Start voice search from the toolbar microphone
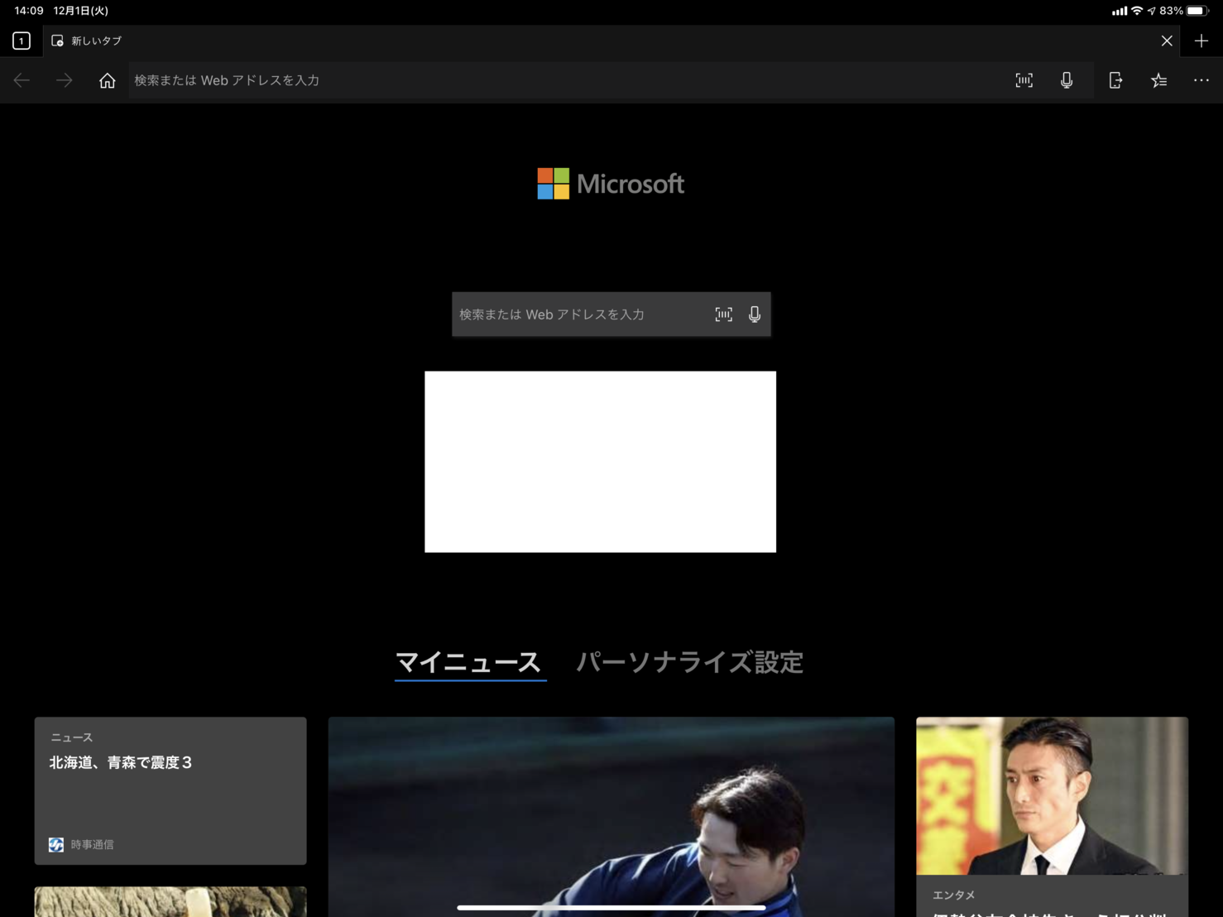 [1067, 80]
